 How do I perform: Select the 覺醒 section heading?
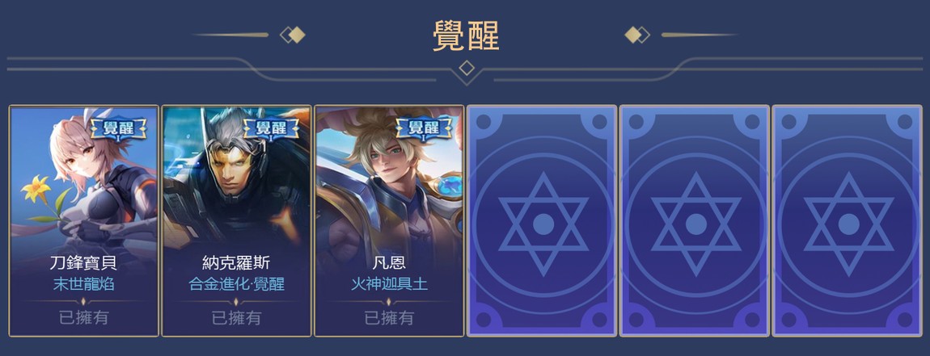[466, 36]
